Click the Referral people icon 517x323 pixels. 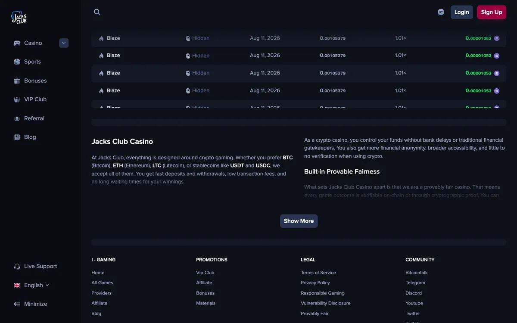coord(17,118)
